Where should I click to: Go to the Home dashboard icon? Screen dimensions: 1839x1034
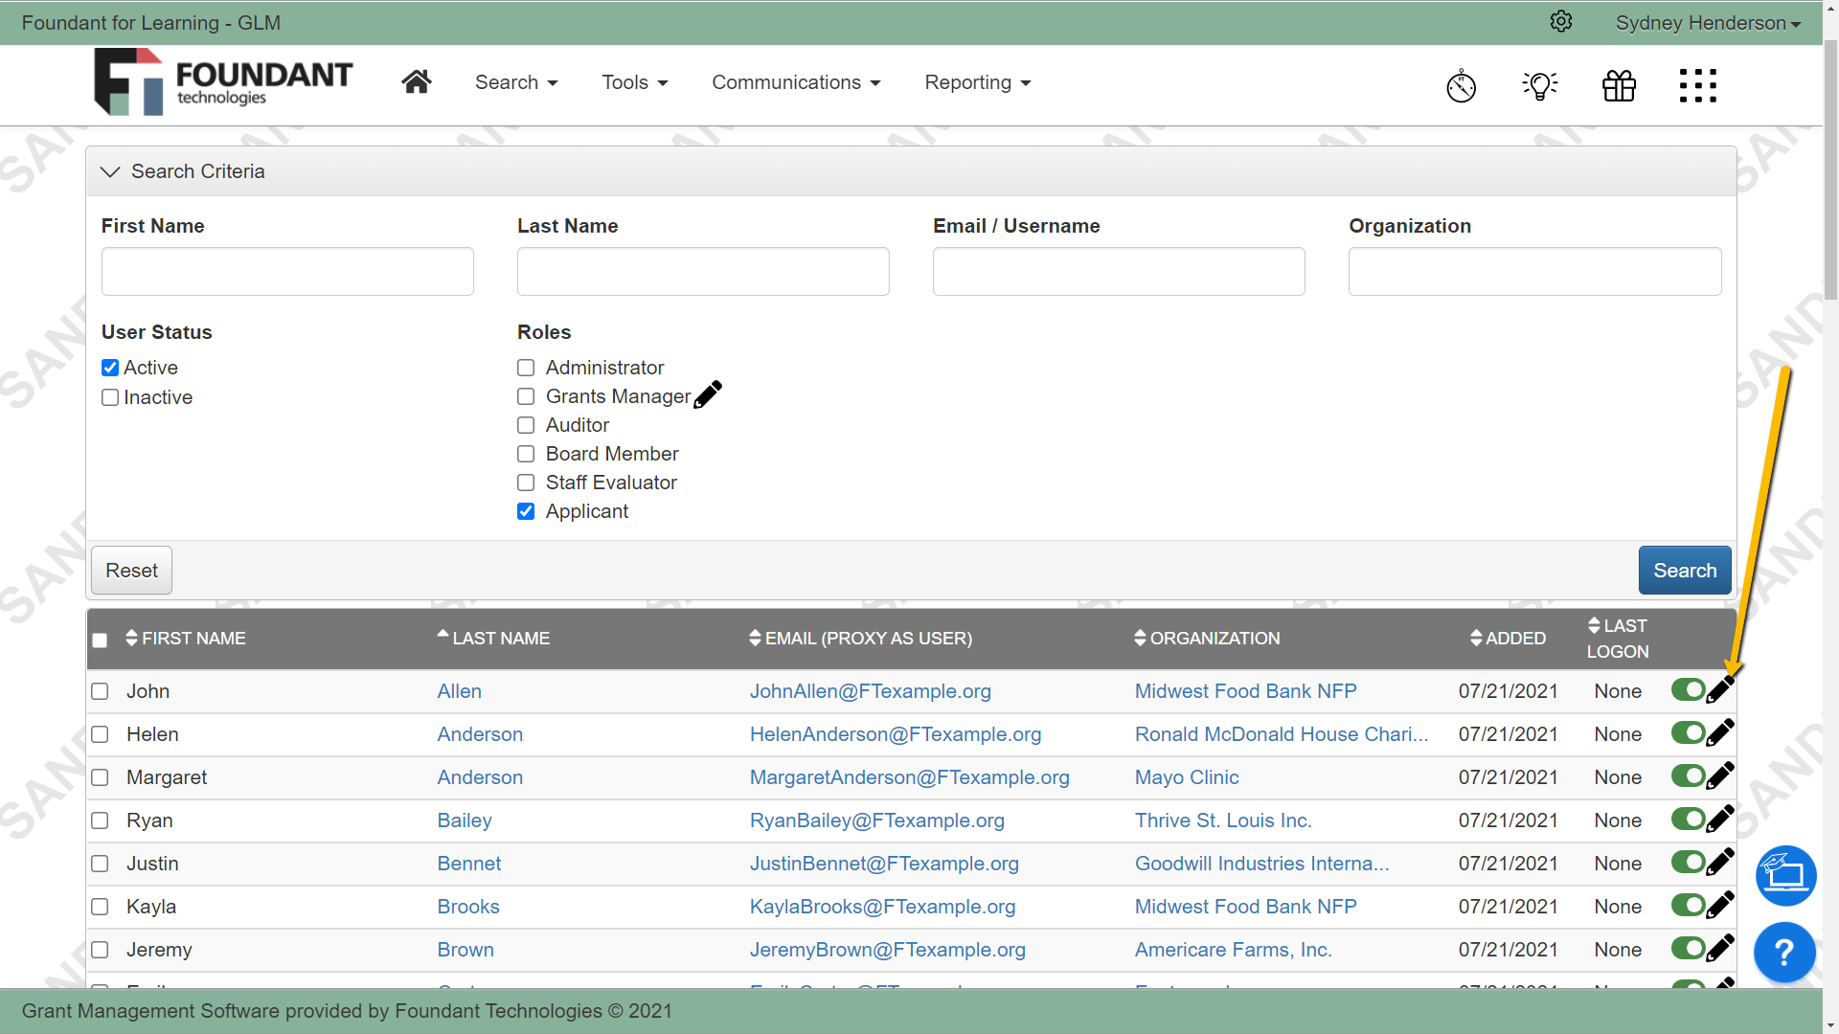point(416,82)
